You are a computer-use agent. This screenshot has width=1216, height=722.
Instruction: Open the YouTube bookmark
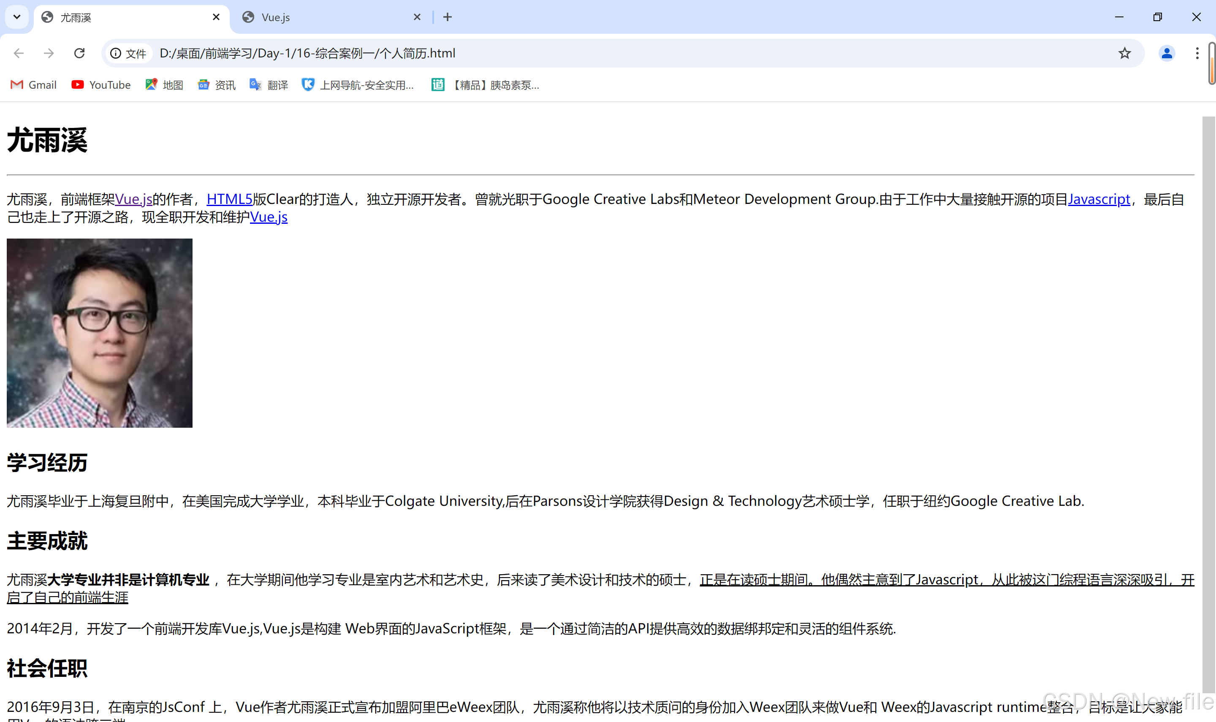click(101, 85)
